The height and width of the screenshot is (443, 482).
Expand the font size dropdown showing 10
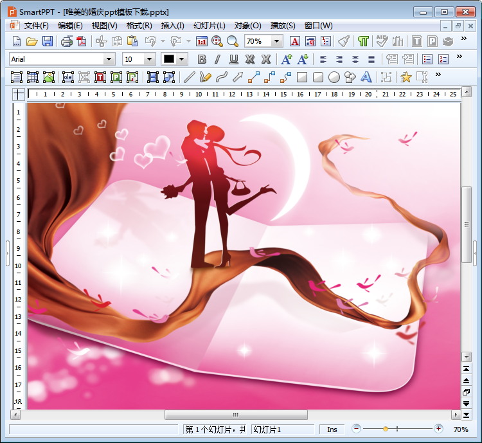coord(150,59)
